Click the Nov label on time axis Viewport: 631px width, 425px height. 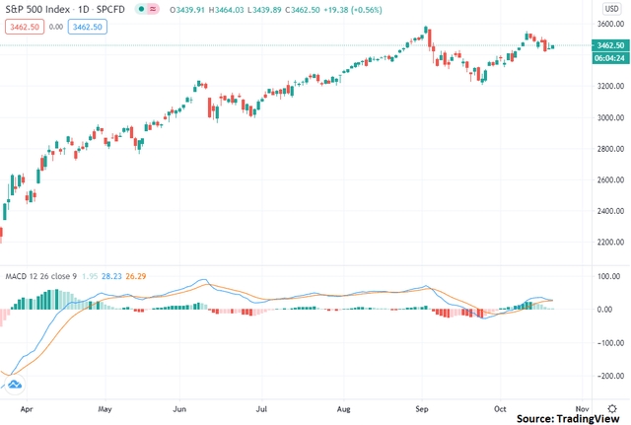pyautogui.click(x=582, y=409)
